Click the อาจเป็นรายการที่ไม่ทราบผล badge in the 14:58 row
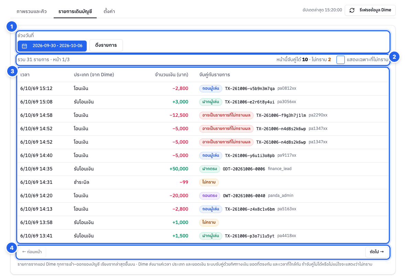Image resolution: width=406 pixels, height=279 pixels. pos(226,115)
